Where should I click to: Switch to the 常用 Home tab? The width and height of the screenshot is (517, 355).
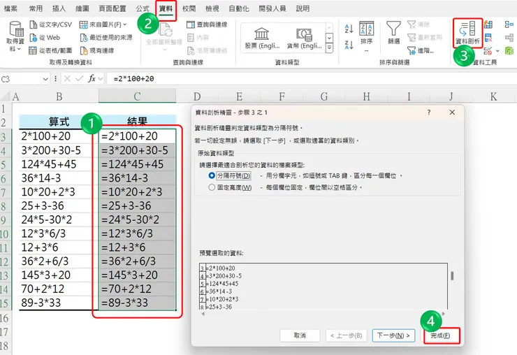coord(36,8)
